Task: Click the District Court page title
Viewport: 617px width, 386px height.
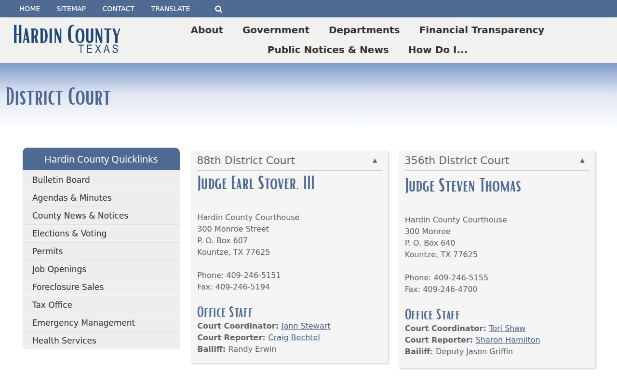Action: pyautogui.click(x=58, y=96)
